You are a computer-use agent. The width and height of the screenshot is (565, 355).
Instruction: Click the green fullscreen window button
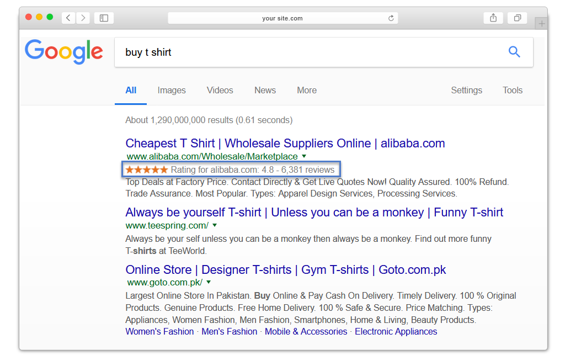pos(50,17)
